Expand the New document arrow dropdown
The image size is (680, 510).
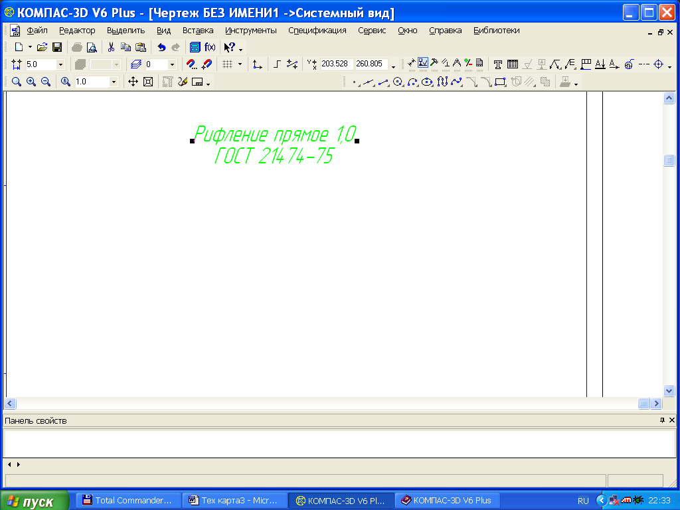pyautogui.click(x=30, y=47)
